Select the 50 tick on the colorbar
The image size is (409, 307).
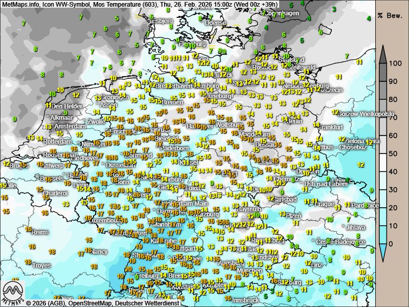click(x=394, y=153)
